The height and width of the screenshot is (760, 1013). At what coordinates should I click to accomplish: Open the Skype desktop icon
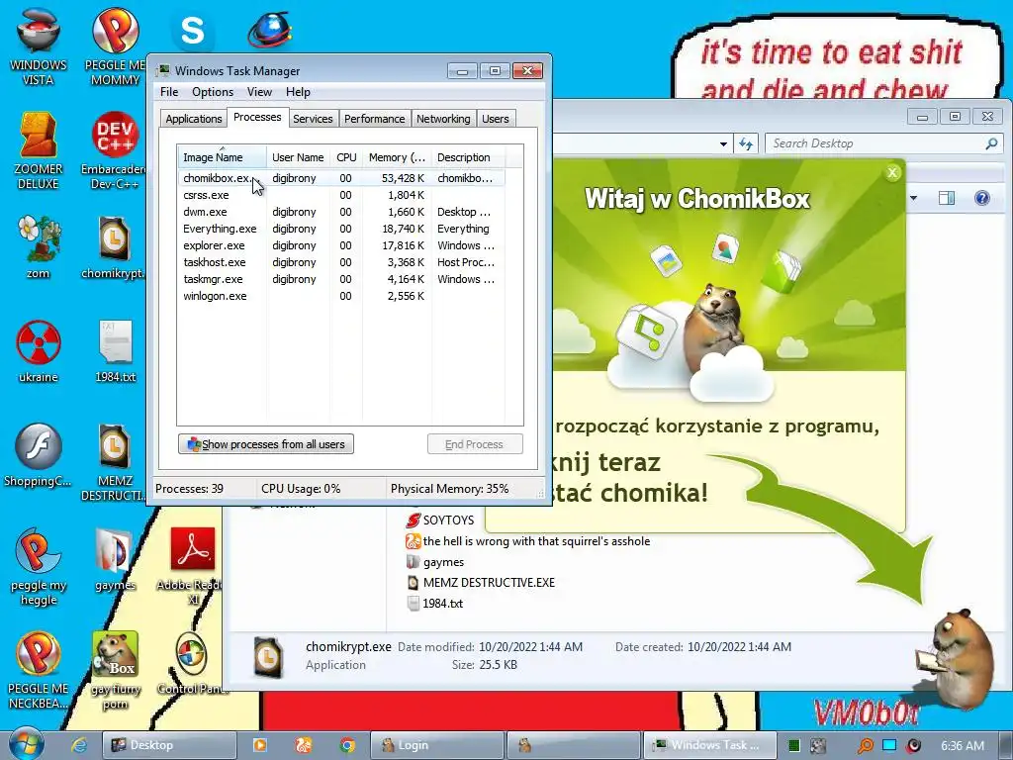coord(192,31)
